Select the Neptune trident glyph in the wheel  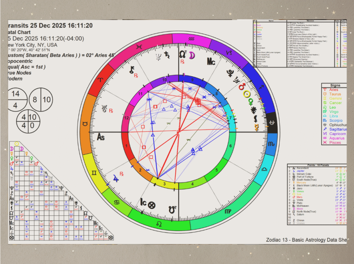point(159,56)
